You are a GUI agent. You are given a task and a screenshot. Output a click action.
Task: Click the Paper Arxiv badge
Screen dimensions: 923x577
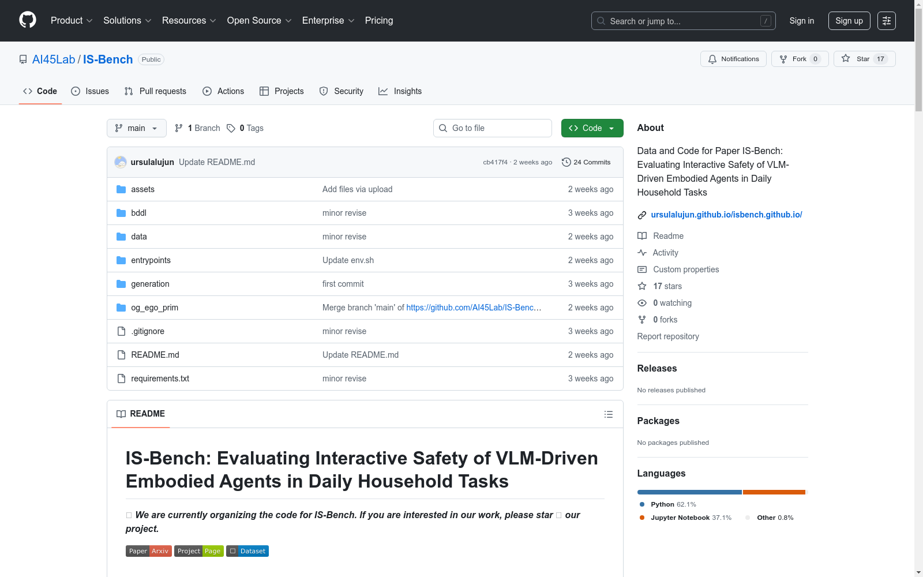click(x=149, y=551)
